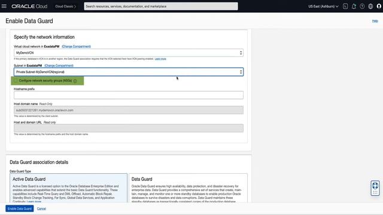Open the user profile icon
Viewport: 383px width, 215px height.
click(x=379, y=7)
